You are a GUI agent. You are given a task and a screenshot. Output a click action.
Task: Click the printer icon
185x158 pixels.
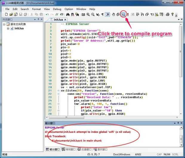pyautogui.click(x=167, y=15)
